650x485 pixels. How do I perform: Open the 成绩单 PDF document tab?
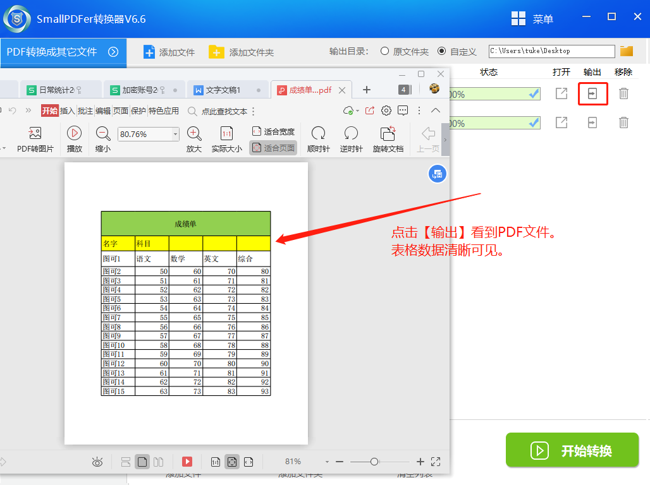[x=310, y=90]
